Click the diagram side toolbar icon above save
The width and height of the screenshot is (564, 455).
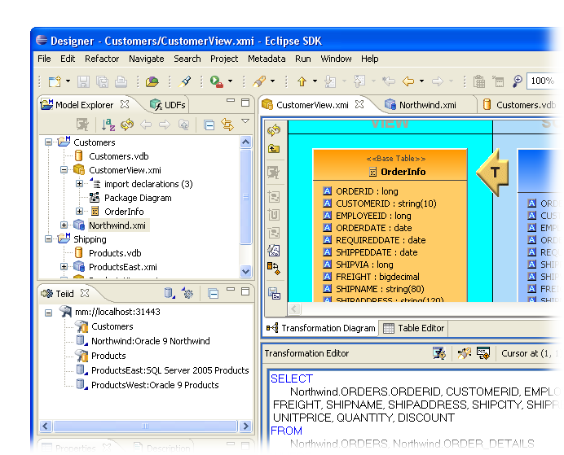[x=274, y=269]
